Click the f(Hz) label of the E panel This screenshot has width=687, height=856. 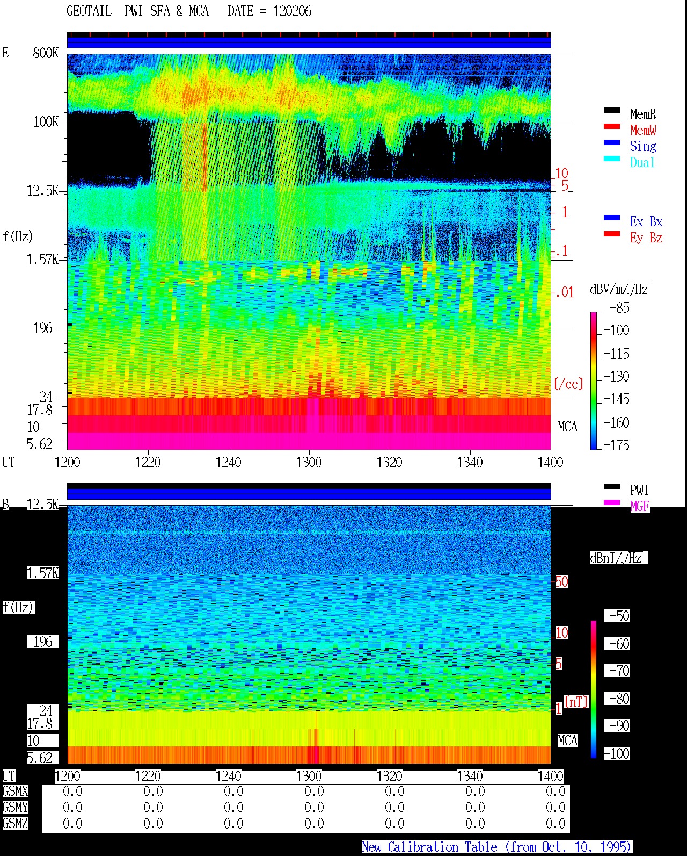pos(18,236)
